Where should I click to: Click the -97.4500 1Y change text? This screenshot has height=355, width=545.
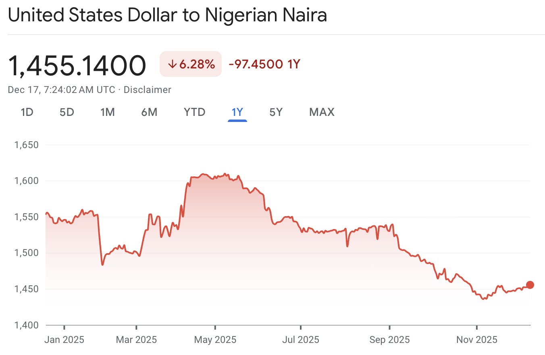264,64
